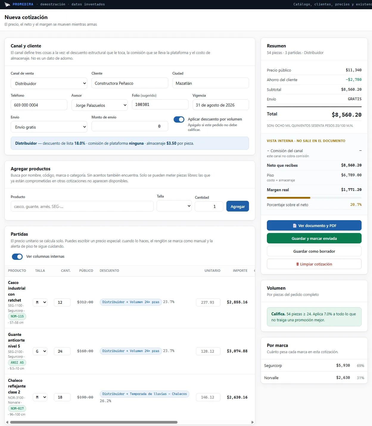
Task: Open the Asesor dropdown Jorge Palazuelos
Action: (99, 105)
